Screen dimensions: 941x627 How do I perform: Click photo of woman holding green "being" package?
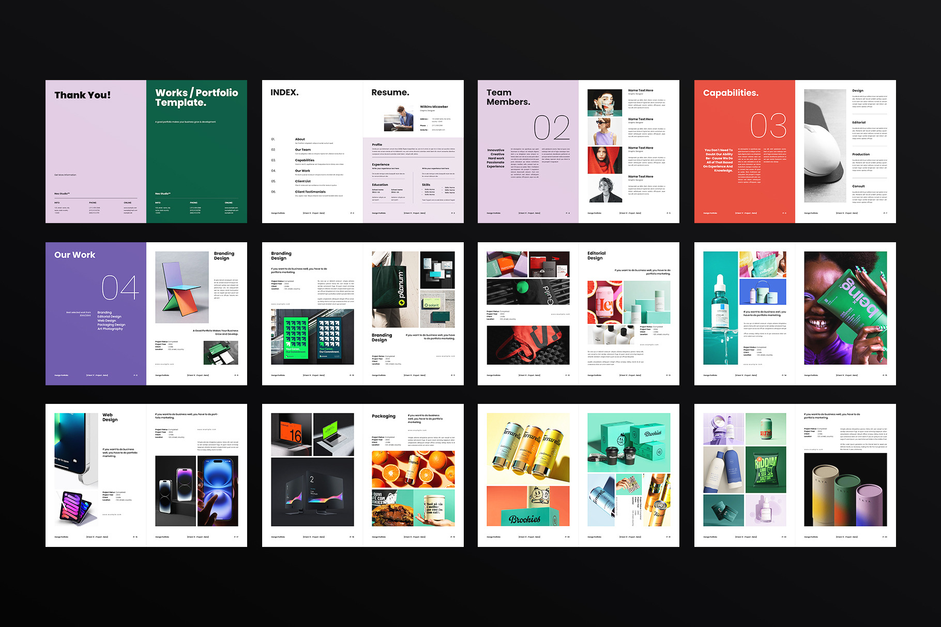(x=845, y=308)
